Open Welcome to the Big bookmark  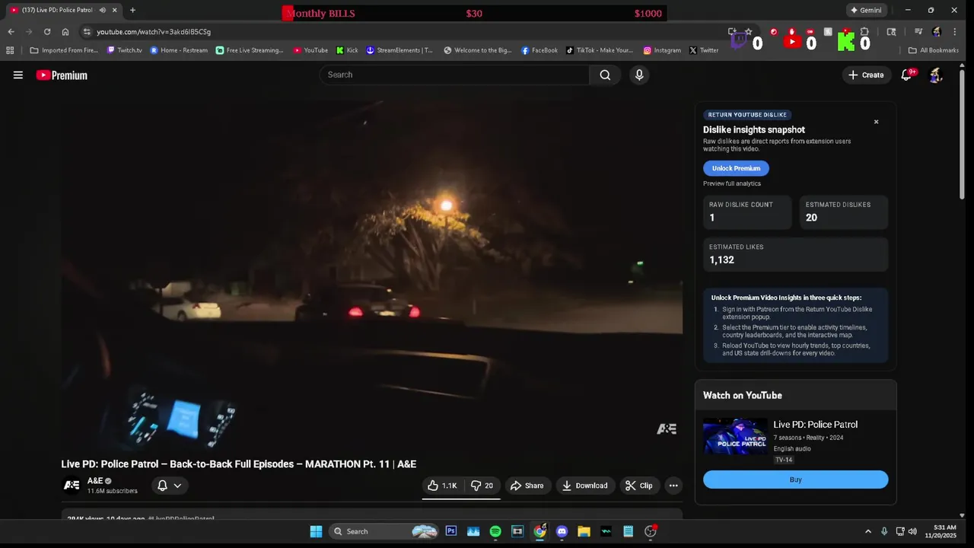coord(478,50)
